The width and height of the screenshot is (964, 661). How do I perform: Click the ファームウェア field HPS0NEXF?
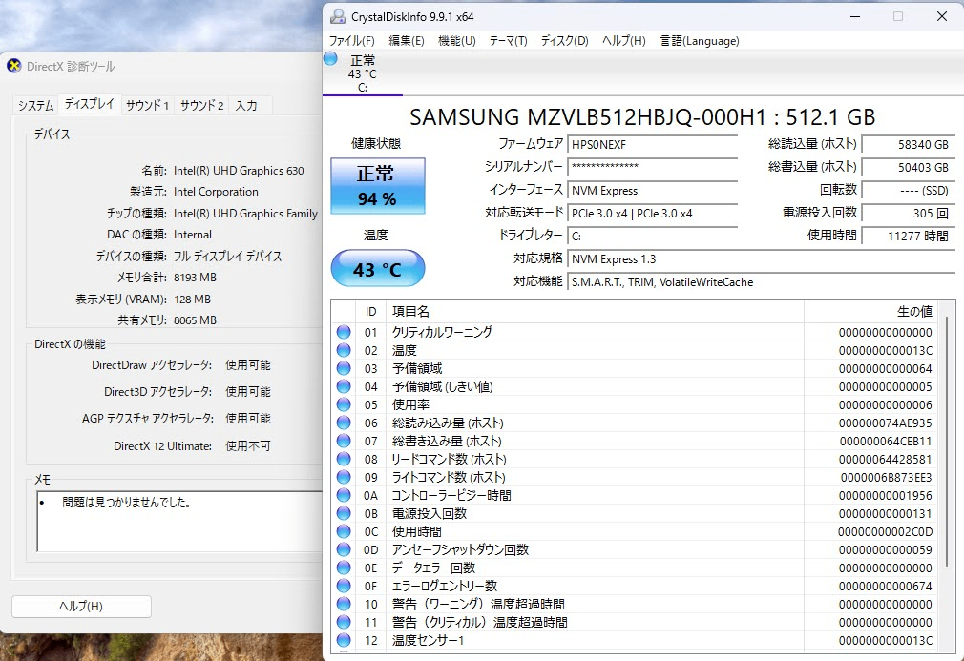pos(652,144)
